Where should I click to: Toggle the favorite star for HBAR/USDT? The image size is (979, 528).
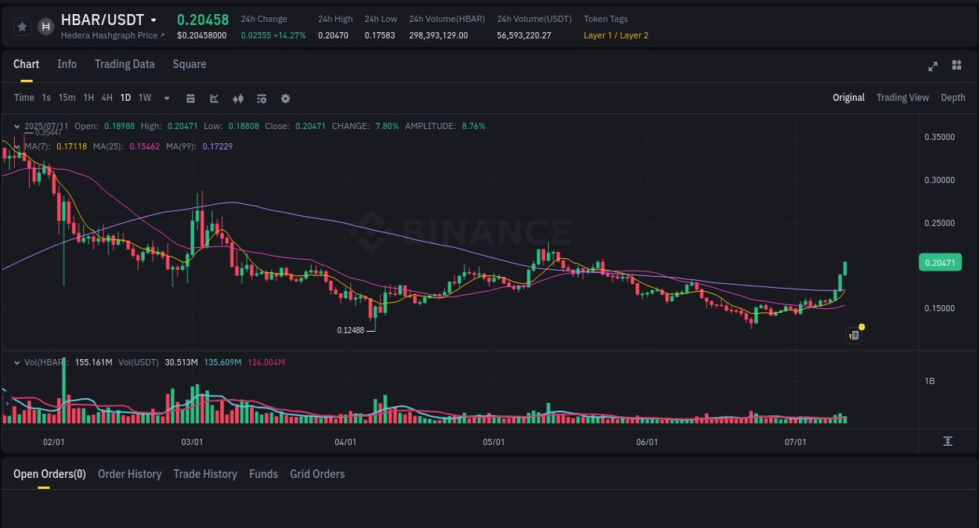click(21, 26)
